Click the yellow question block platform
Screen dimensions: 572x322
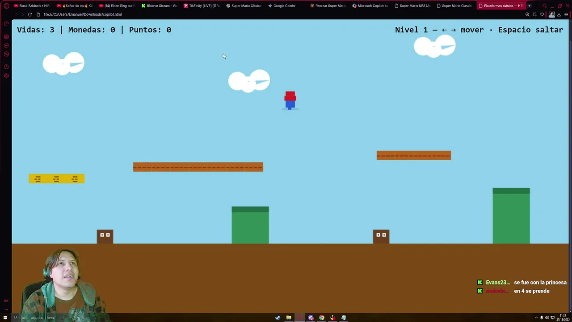click(x=56, y=179)
